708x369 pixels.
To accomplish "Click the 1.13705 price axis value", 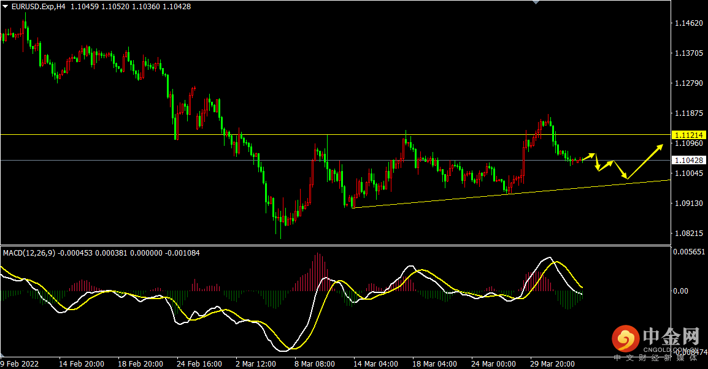I will click(688, 53).
